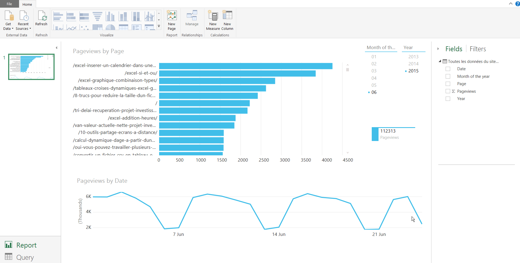Click the Refresh data icon
The image size is (520, 263).
click(x=42, y=16)
